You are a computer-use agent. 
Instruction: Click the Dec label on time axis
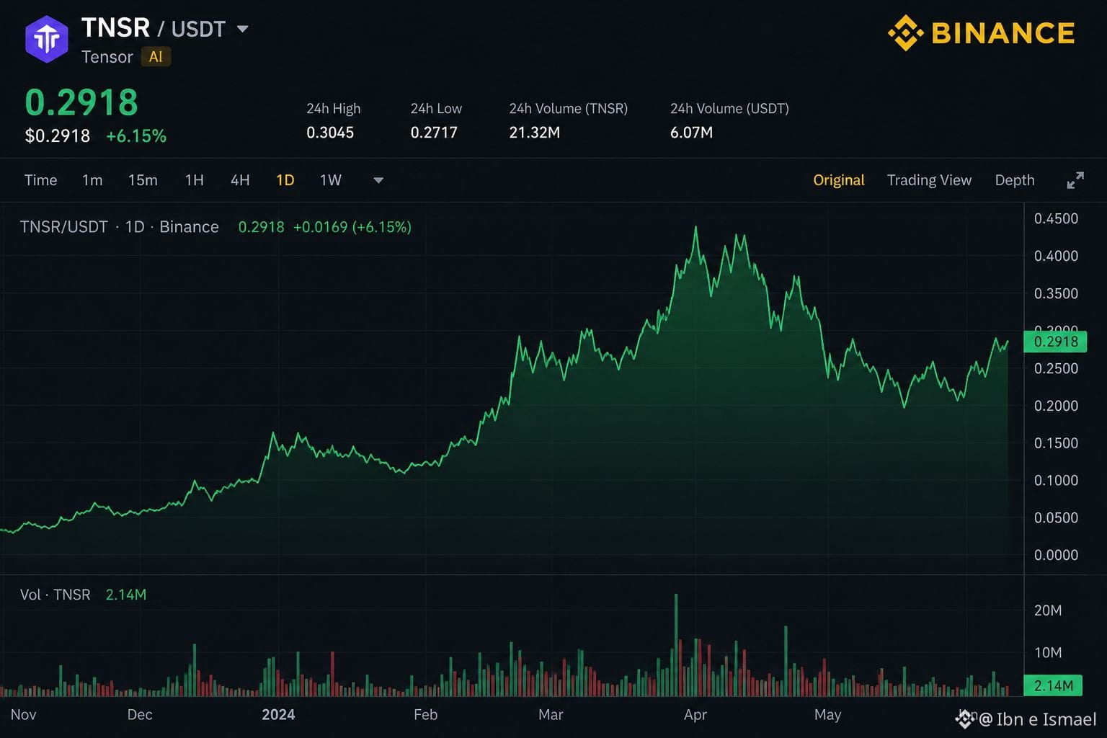coord(140,715)
